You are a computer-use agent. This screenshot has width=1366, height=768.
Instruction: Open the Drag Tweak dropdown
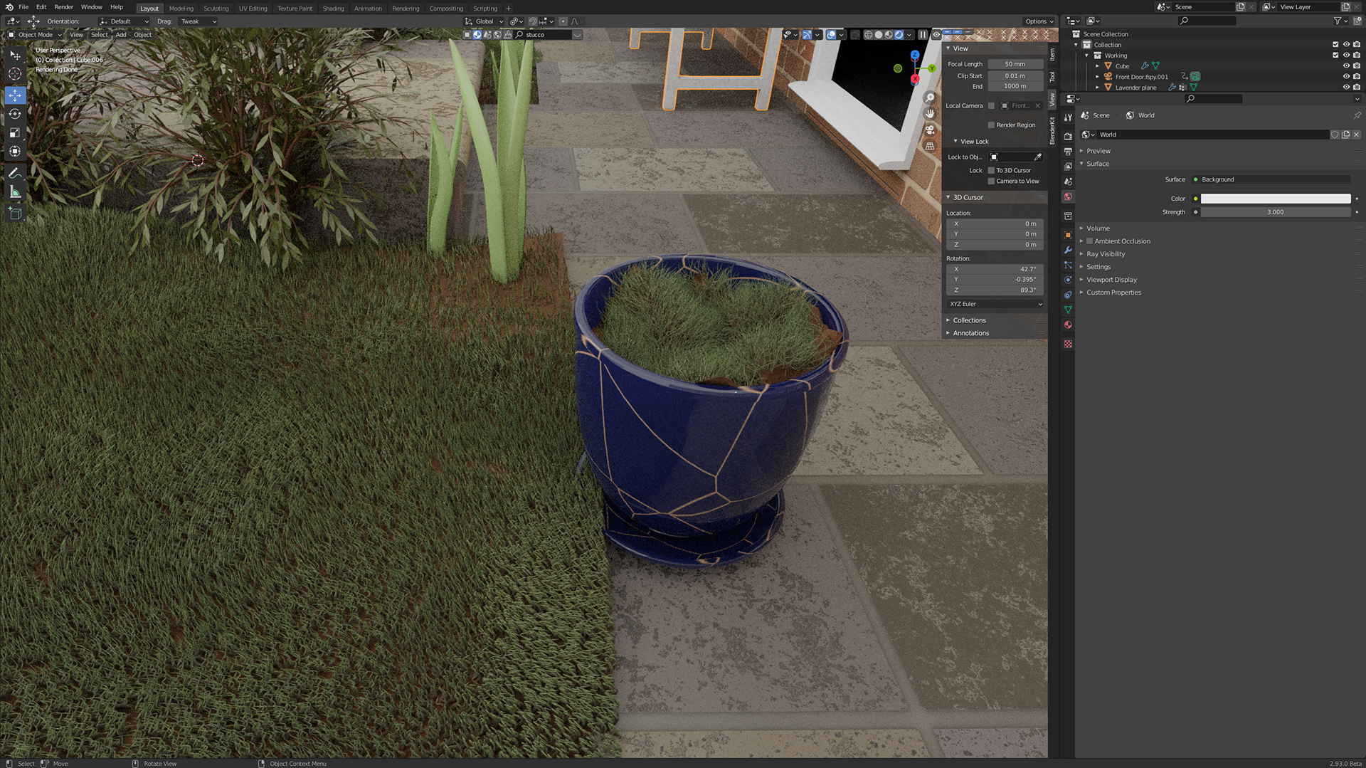(198, 21)
